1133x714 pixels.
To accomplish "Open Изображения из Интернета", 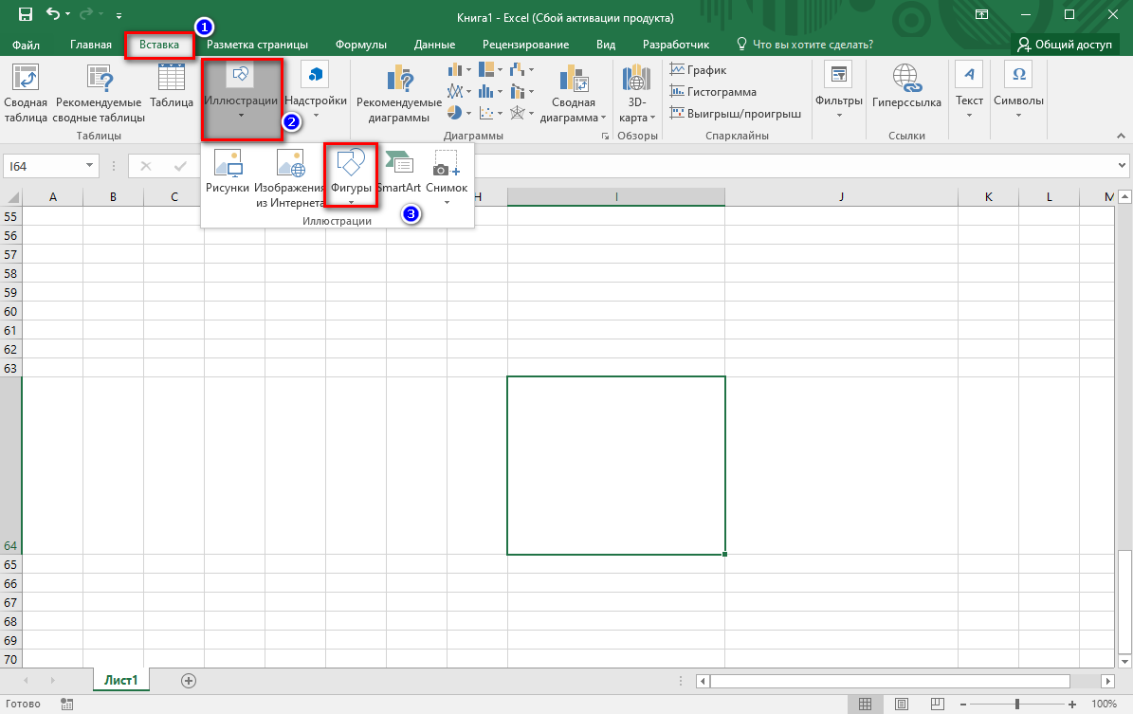I will point(290,164).
